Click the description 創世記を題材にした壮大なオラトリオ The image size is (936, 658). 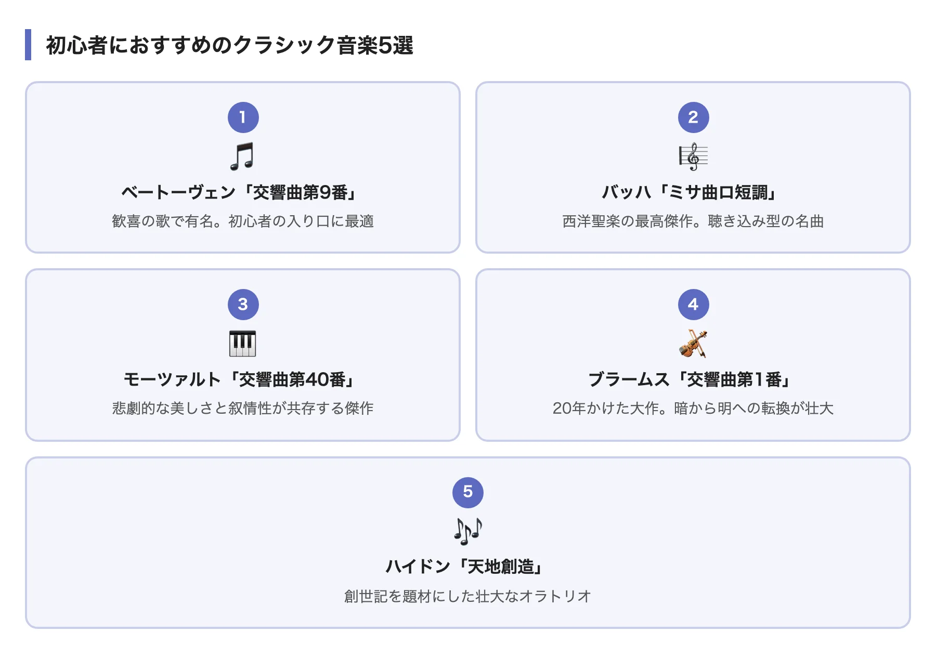[x=467, y=596]
